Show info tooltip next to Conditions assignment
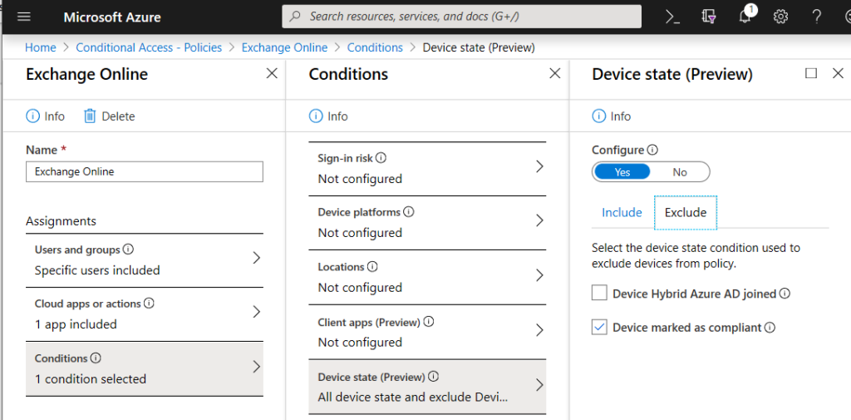 pyautogui.click(x=96, y=358)
